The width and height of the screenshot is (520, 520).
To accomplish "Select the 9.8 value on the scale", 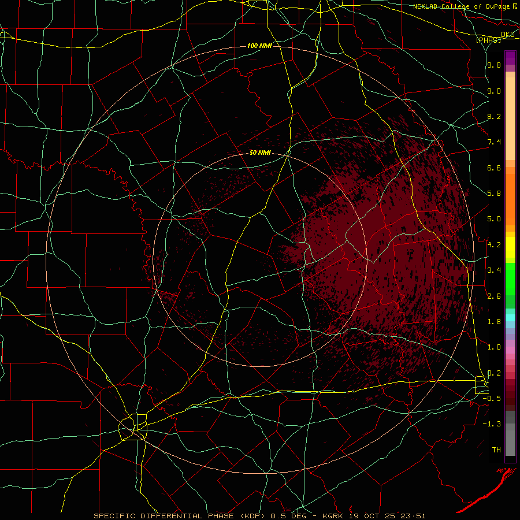I will point(494,65).
